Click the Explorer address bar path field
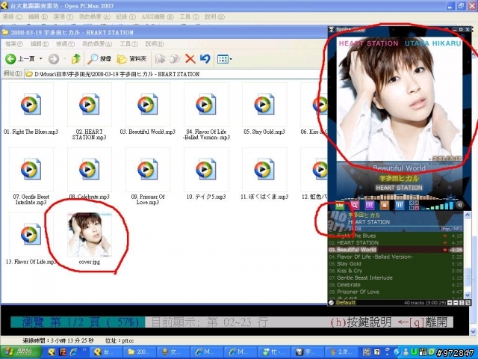 tap(176, 74)
